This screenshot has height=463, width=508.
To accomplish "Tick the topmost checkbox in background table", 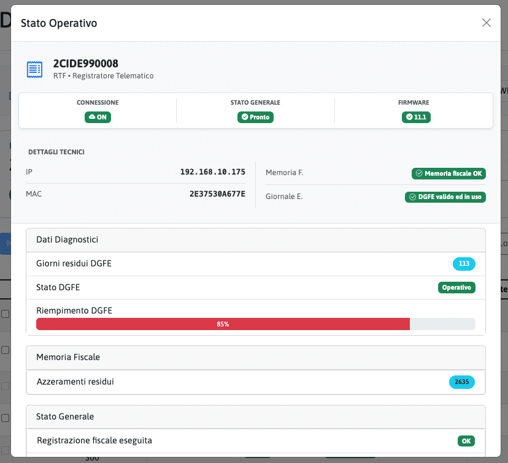I will (x=5, y=314).
